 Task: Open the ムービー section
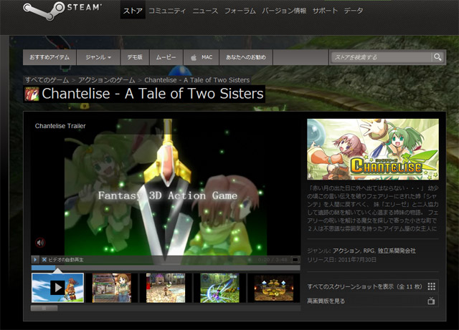pyautogui.click(x=166, y=57)
